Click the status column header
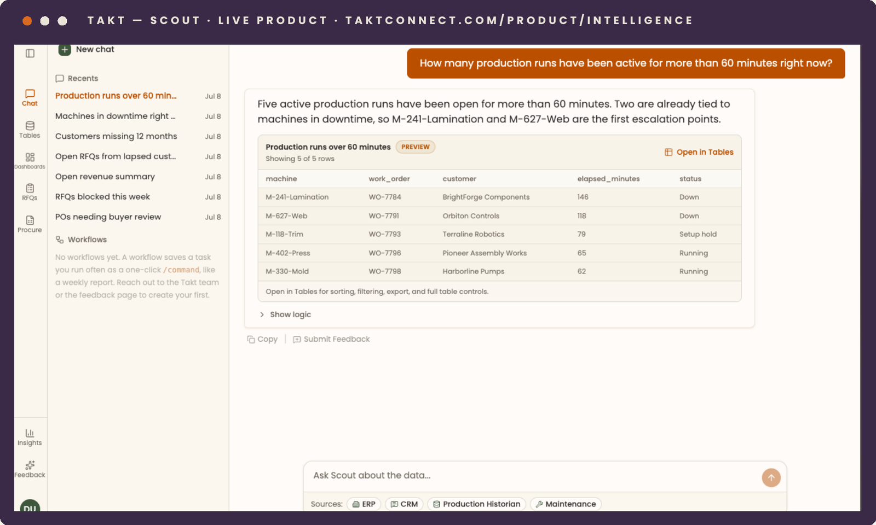 coord(690,179)
